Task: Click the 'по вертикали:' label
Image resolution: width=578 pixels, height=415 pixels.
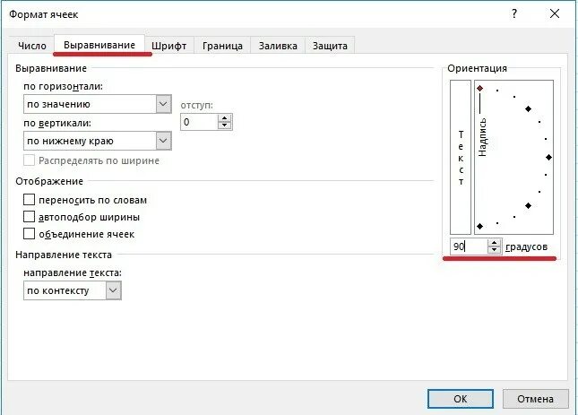Action: click(x=57, y=123)
